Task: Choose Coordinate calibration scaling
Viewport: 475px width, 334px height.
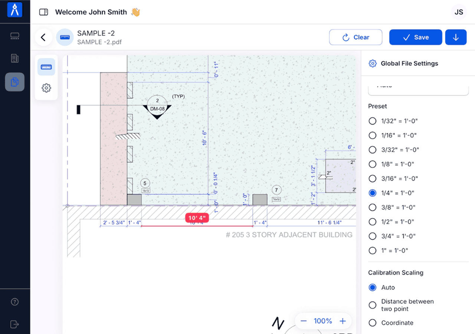Action: coord(373,323)
